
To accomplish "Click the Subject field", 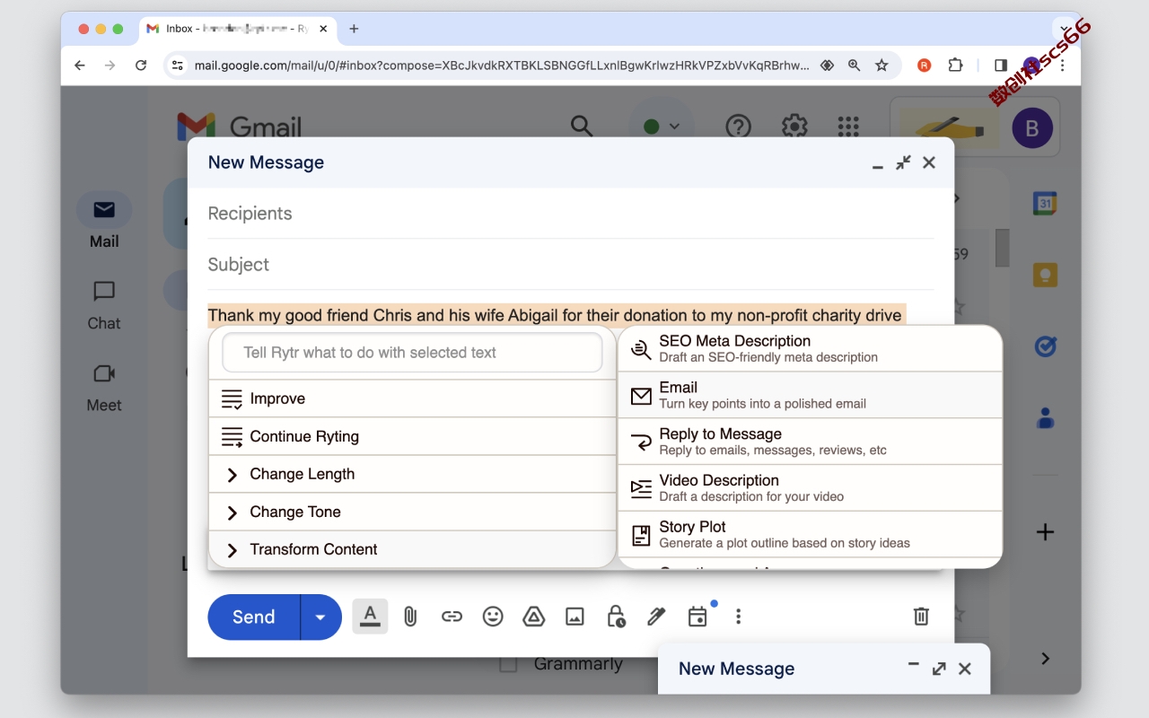I will click(x=570, y=265).
